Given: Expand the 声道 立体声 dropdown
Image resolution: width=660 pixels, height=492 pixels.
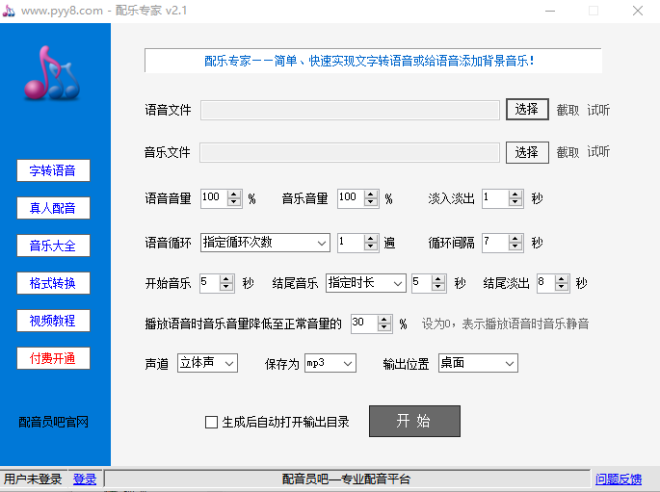Looking at the screenshot, I should pyautogui.click(x=229, y=363).
